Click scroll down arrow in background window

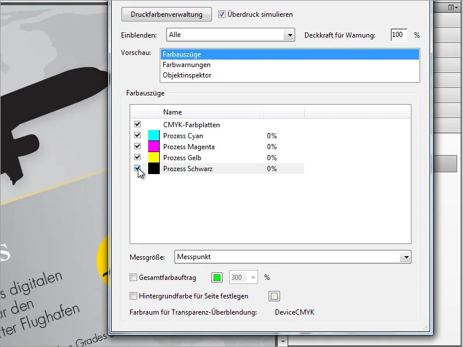point(282,341)
